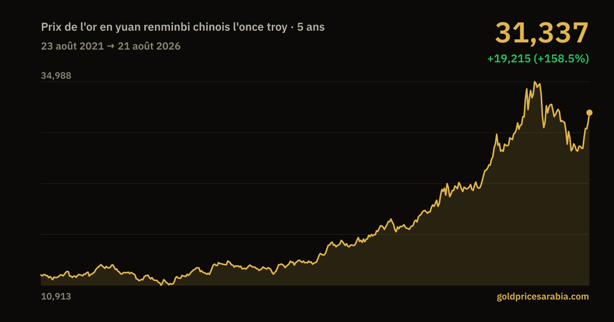Open the goldpricesarabia.com link
The width and height of the screenshot is (614, 322).
(x=543, y=296)
